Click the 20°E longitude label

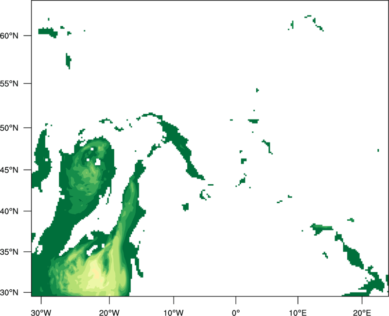click(x=362, y=313)
